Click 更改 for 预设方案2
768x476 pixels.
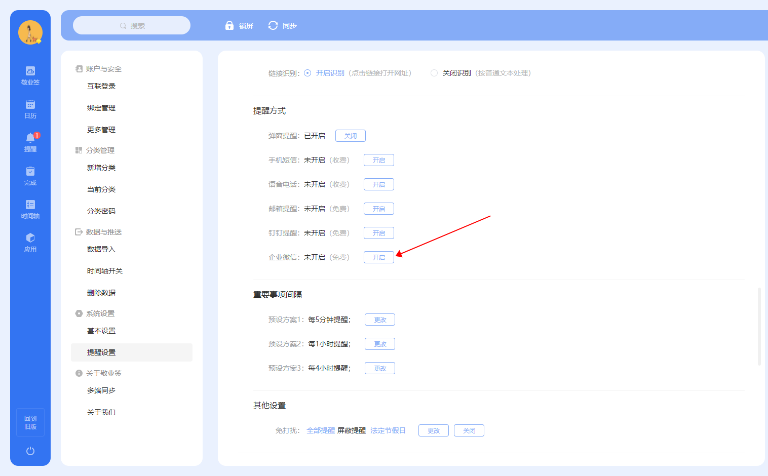point(380,344)
